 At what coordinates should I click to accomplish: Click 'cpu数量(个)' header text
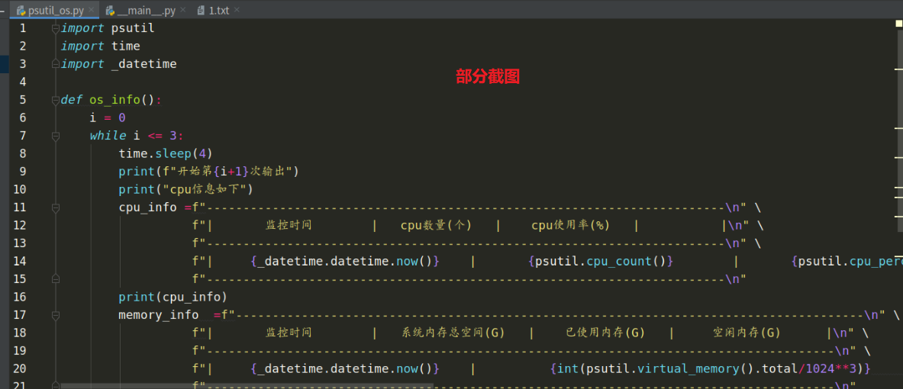(x=437, y=225)
